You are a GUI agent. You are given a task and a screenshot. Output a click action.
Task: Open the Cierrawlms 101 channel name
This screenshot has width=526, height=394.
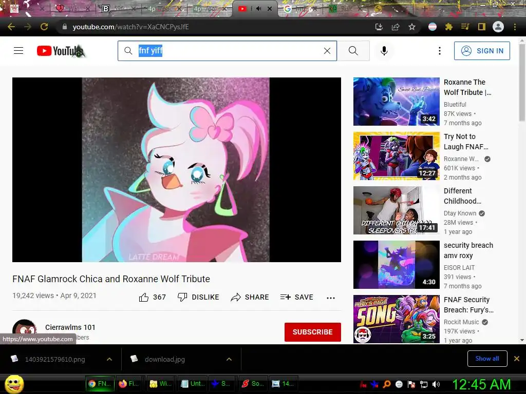(70, 327)
